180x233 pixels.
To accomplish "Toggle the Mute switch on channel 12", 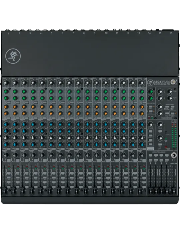I will point(108,160).
